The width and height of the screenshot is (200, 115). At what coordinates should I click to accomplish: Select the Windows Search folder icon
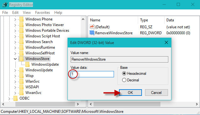point(21,42)
